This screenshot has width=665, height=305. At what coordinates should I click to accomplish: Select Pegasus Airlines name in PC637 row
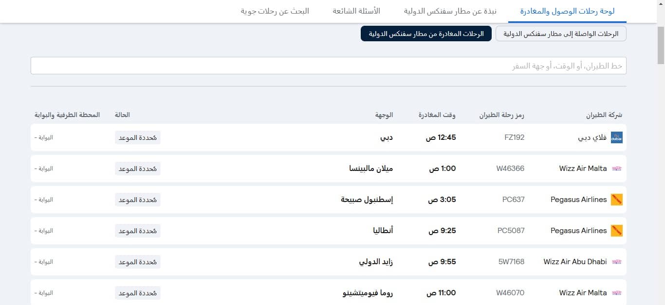[x=579, y=200]
